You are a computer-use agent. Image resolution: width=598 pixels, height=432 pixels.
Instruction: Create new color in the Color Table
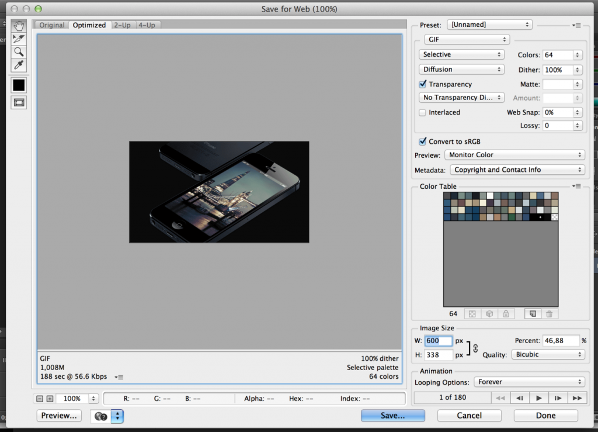[532, 314]
